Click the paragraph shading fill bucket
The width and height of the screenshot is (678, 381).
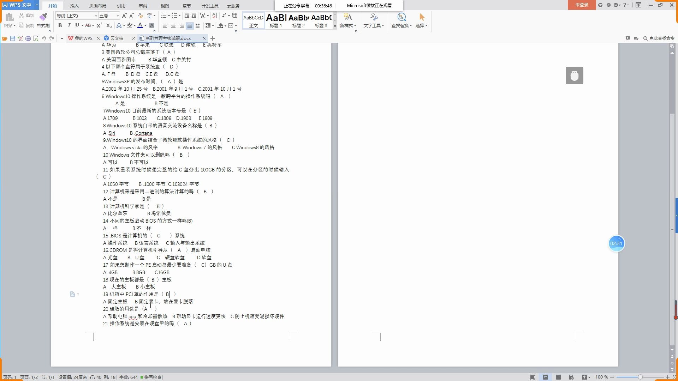click(220, 25)
